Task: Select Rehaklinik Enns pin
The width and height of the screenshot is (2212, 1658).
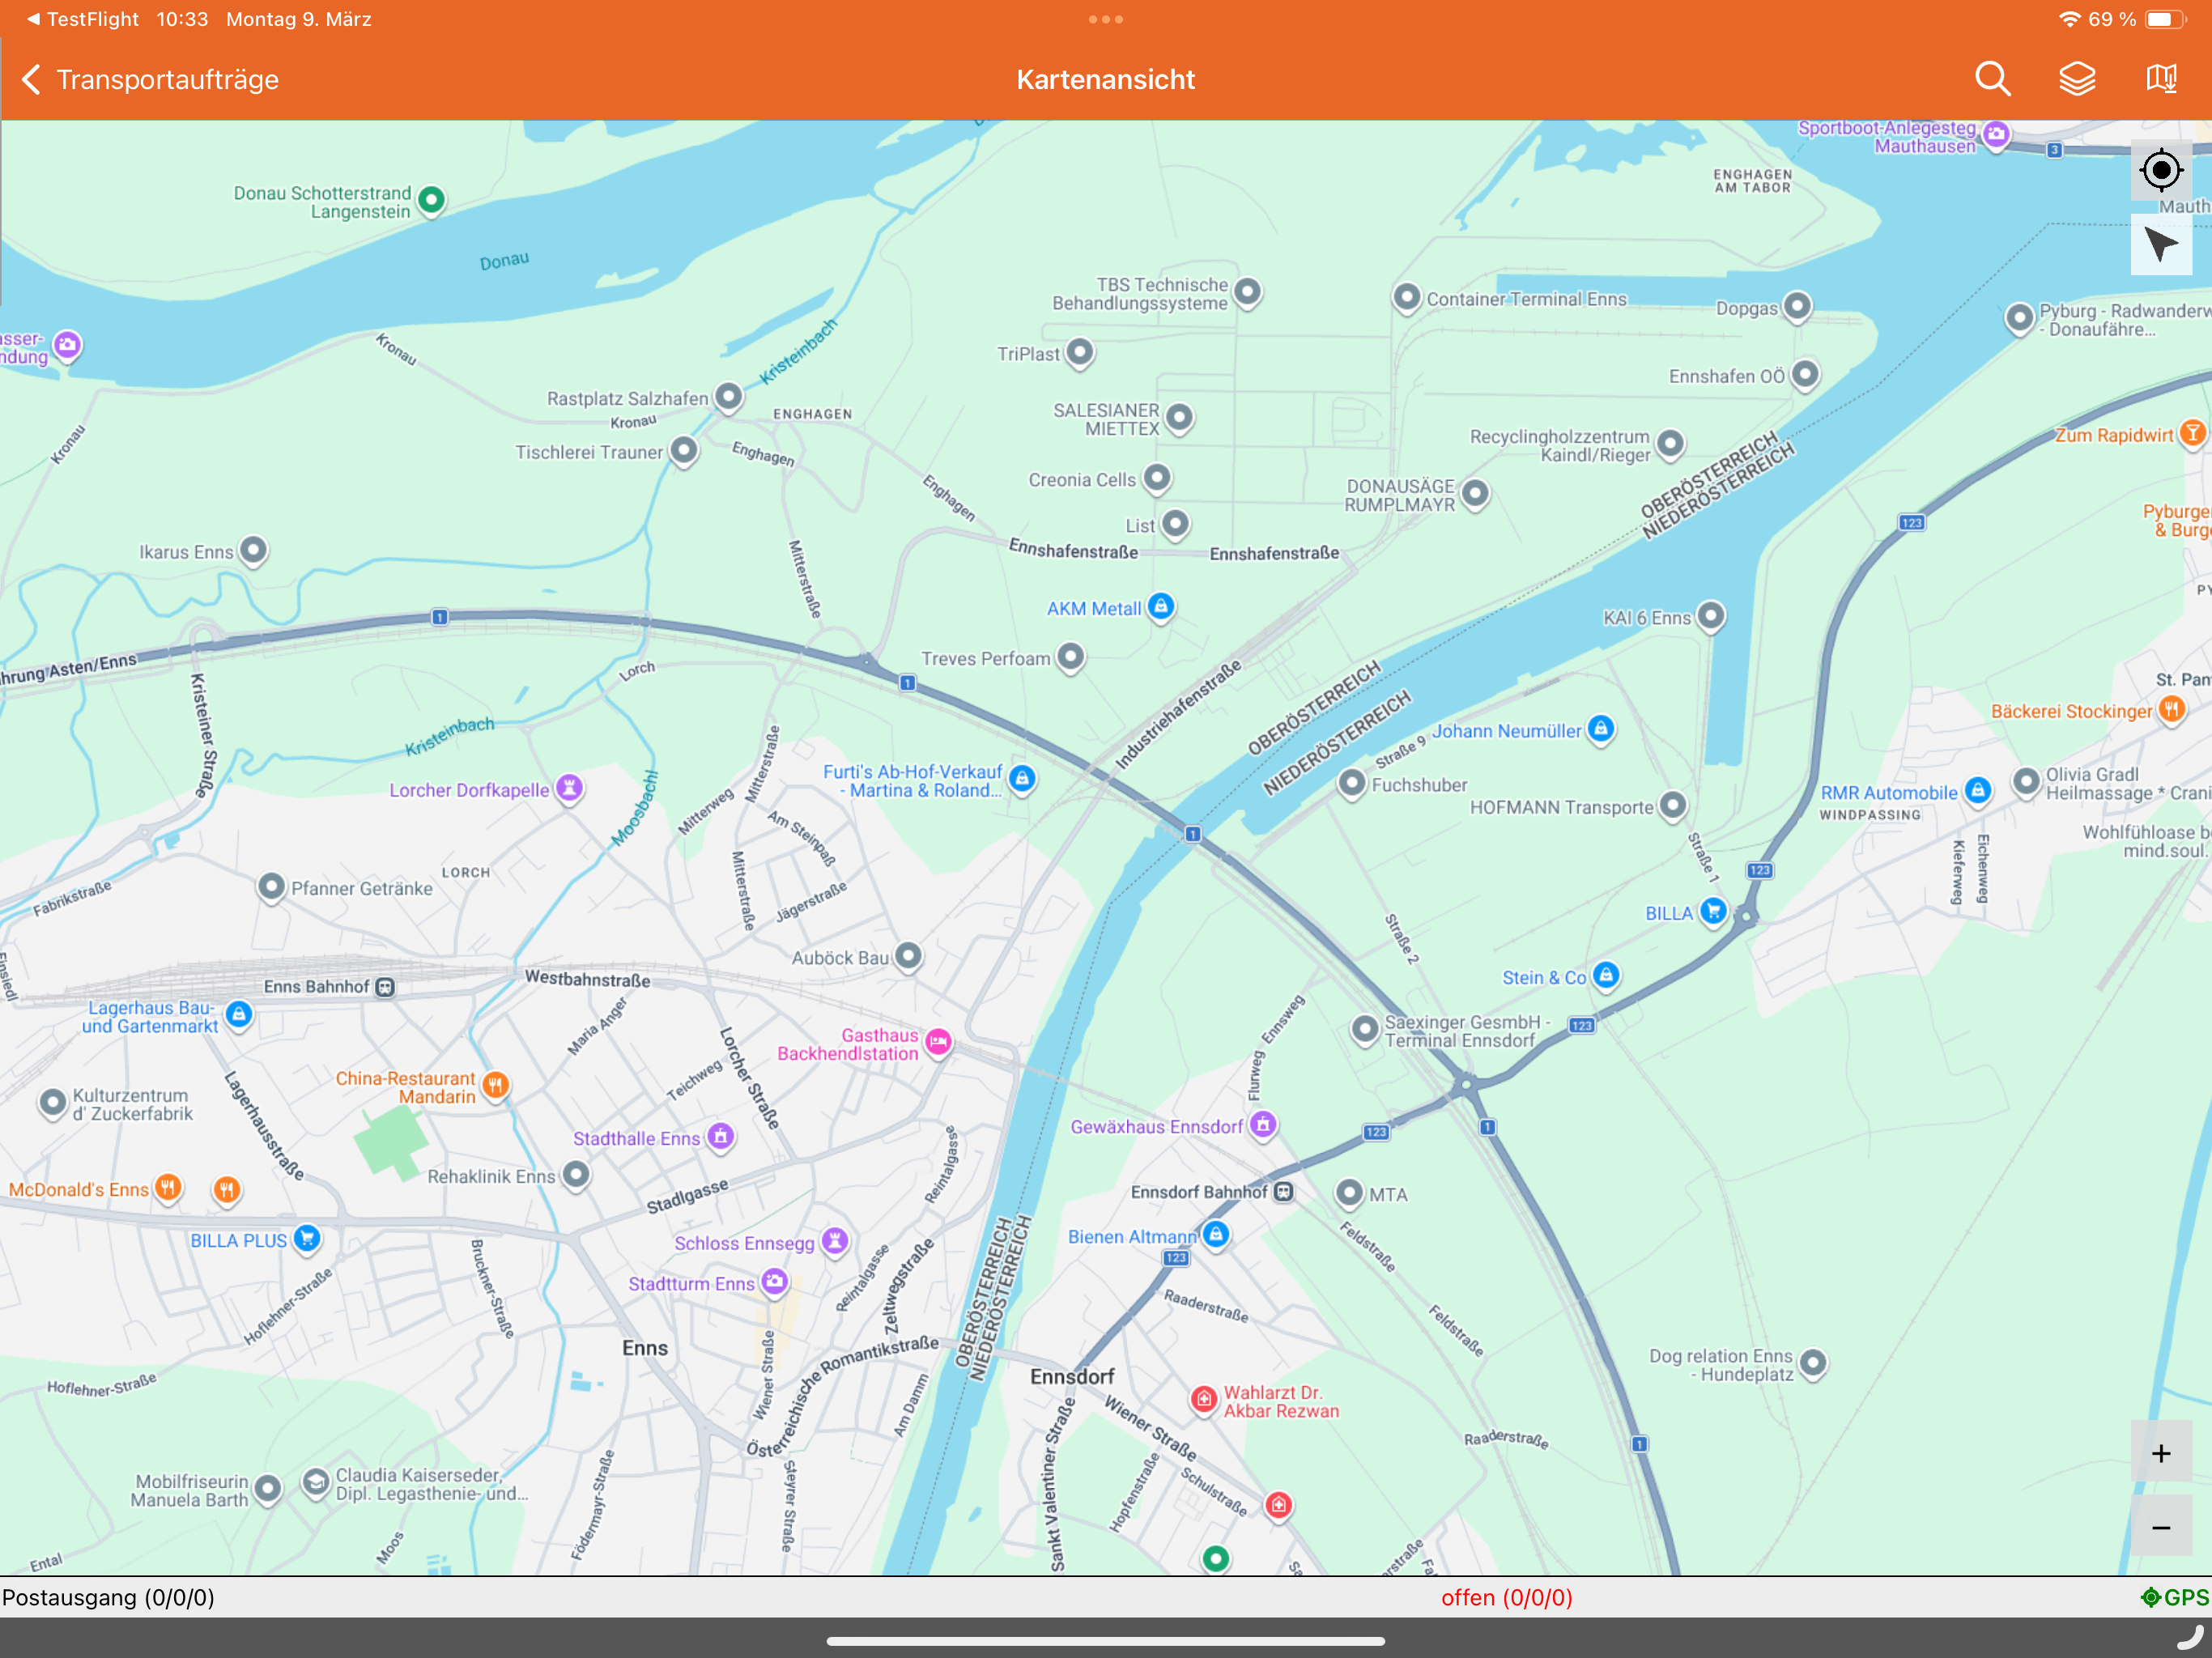Action: (x=575, y=1175)
